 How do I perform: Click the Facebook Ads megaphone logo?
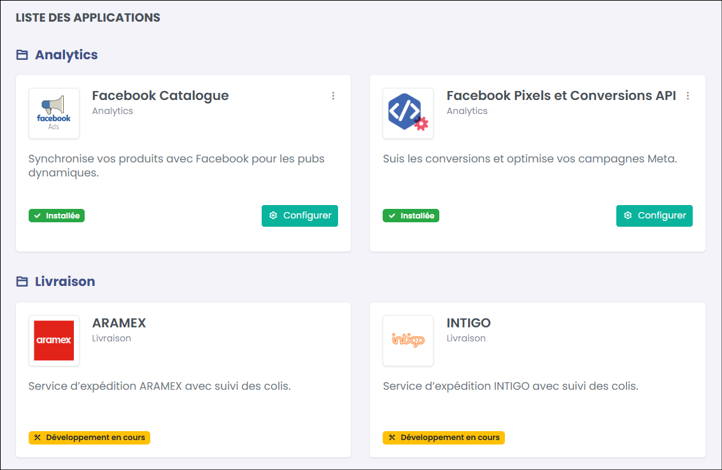54,113
